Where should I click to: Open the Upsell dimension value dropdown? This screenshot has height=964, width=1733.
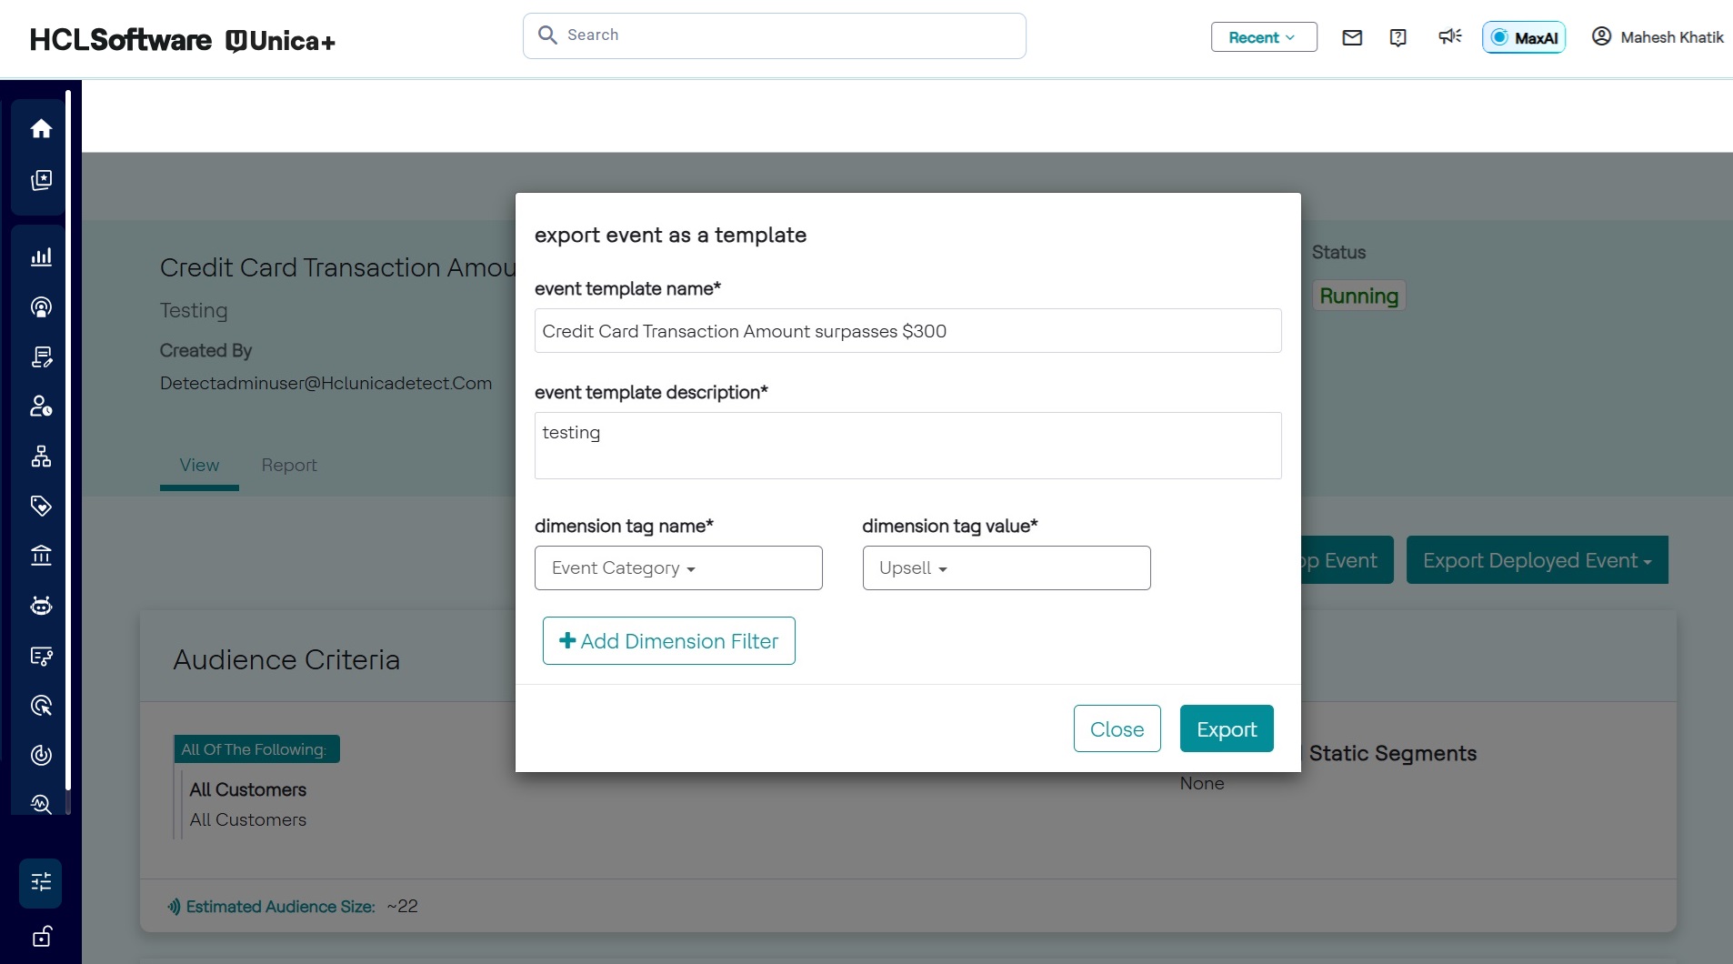pyautogui.click(x=1006, y=568)
